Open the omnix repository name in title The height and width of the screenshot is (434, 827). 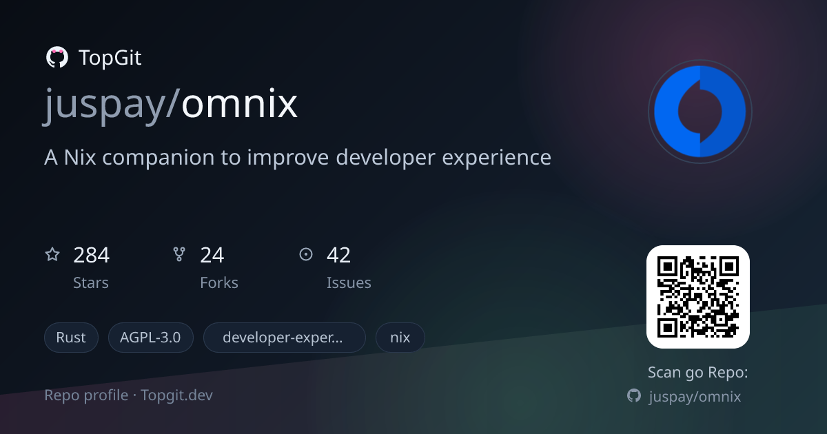239,104
